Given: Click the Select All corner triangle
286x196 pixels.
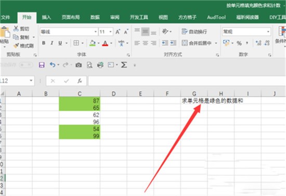Looking at the screenshot, I should (3, 94).
